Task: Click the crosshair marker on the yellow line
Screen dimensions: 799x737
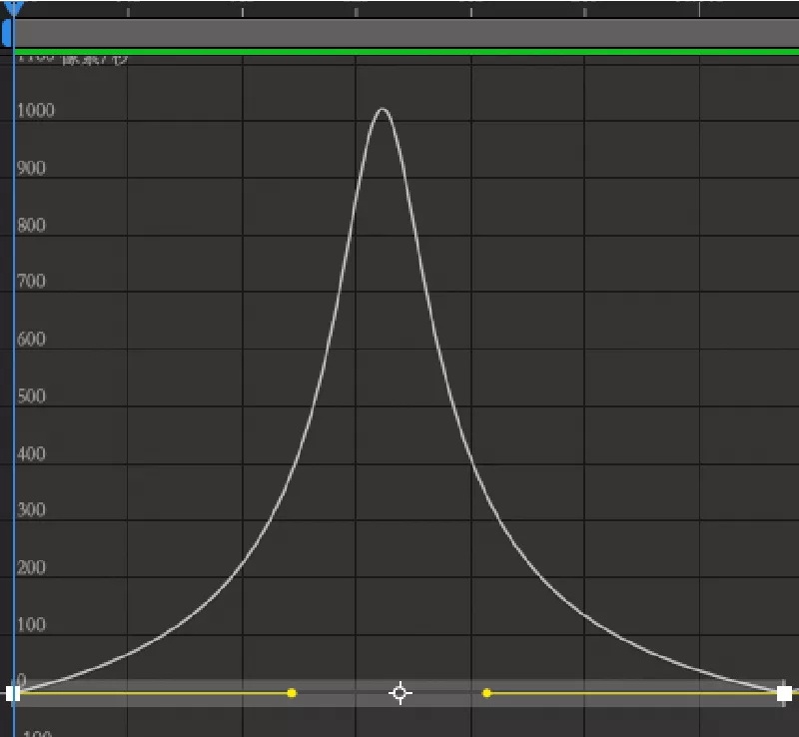Action: pos(400,693)
